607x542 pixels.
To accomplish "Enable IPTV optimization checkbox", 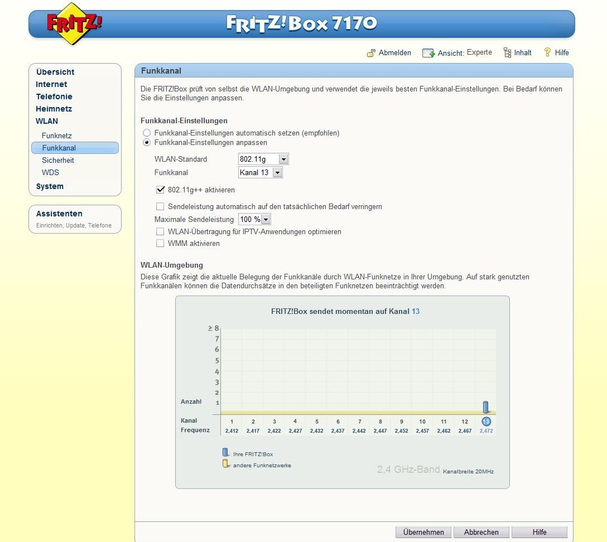I will [x=160, y=232].
